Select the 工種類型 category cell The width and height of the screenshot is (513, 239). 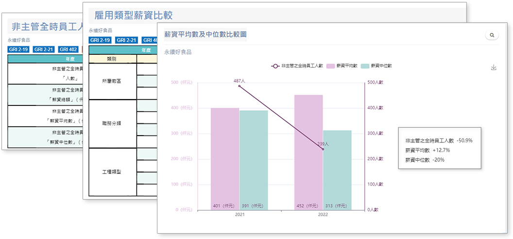click(x=112, y=172)
